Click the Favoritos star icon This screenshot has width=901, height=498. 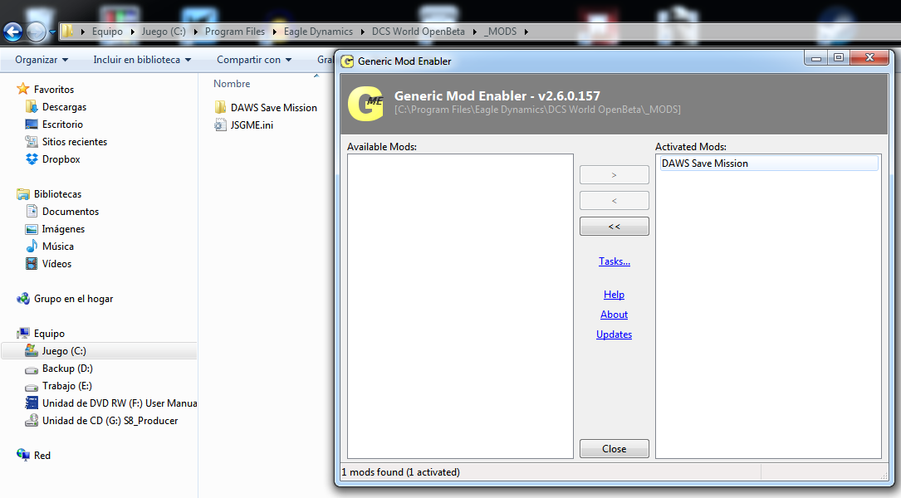[x=23, y=89]
